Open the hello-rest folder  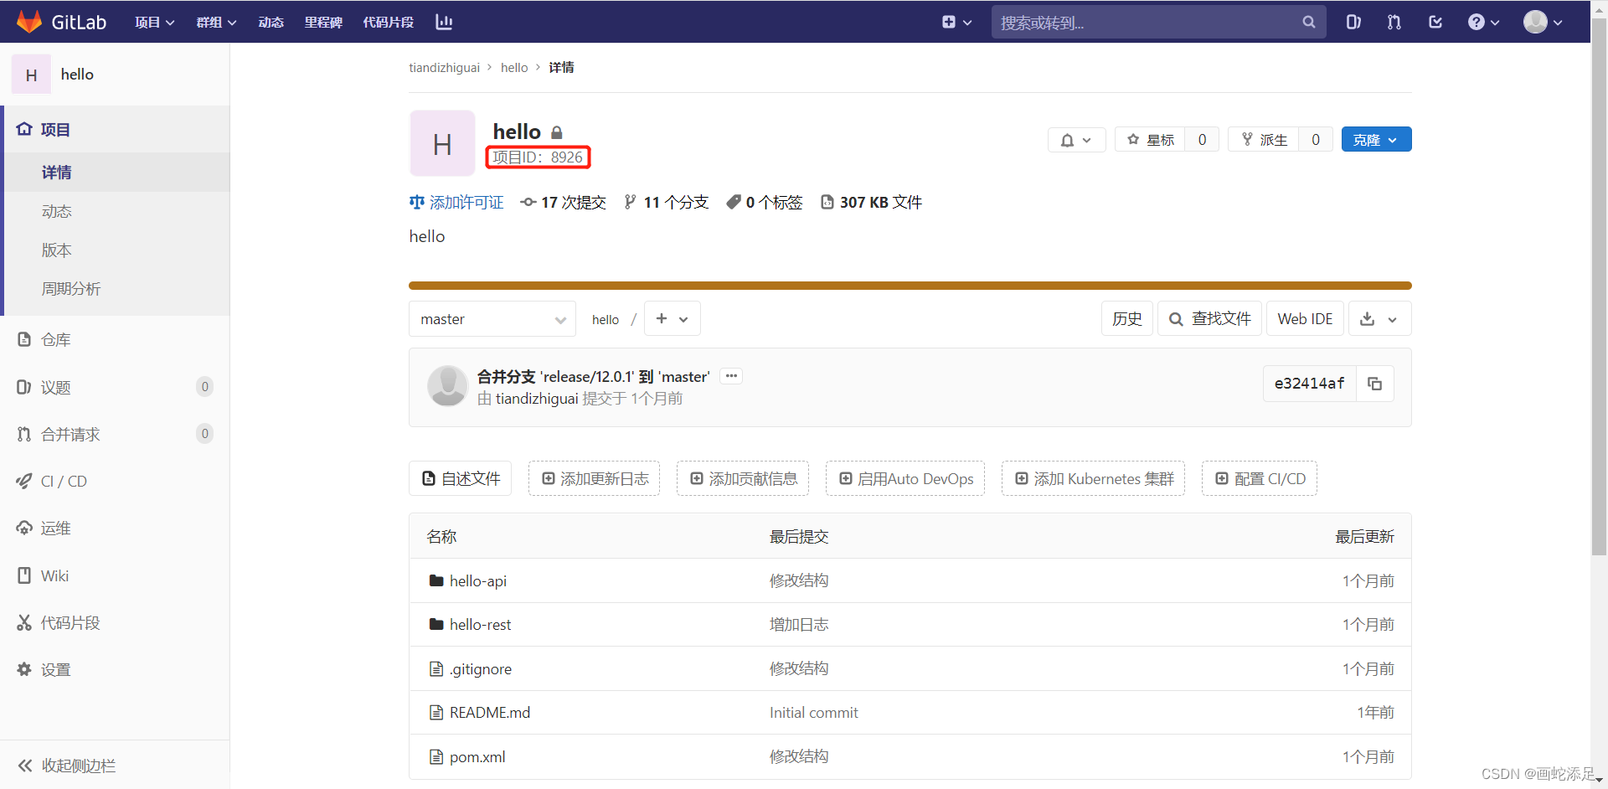pos(480,625)
